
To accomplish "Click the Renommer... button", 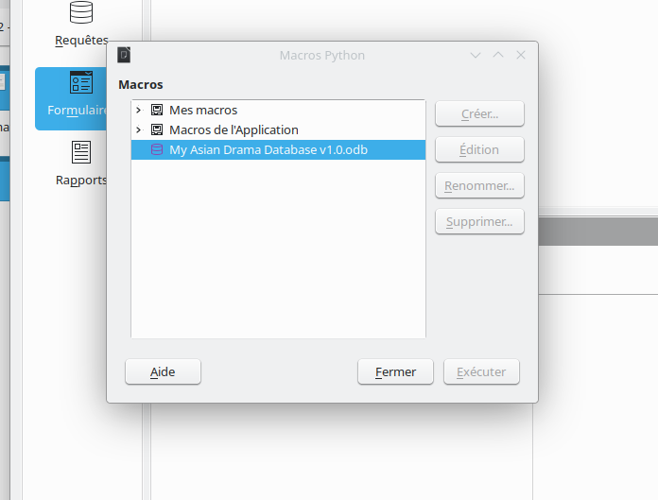I will [479, 185].
